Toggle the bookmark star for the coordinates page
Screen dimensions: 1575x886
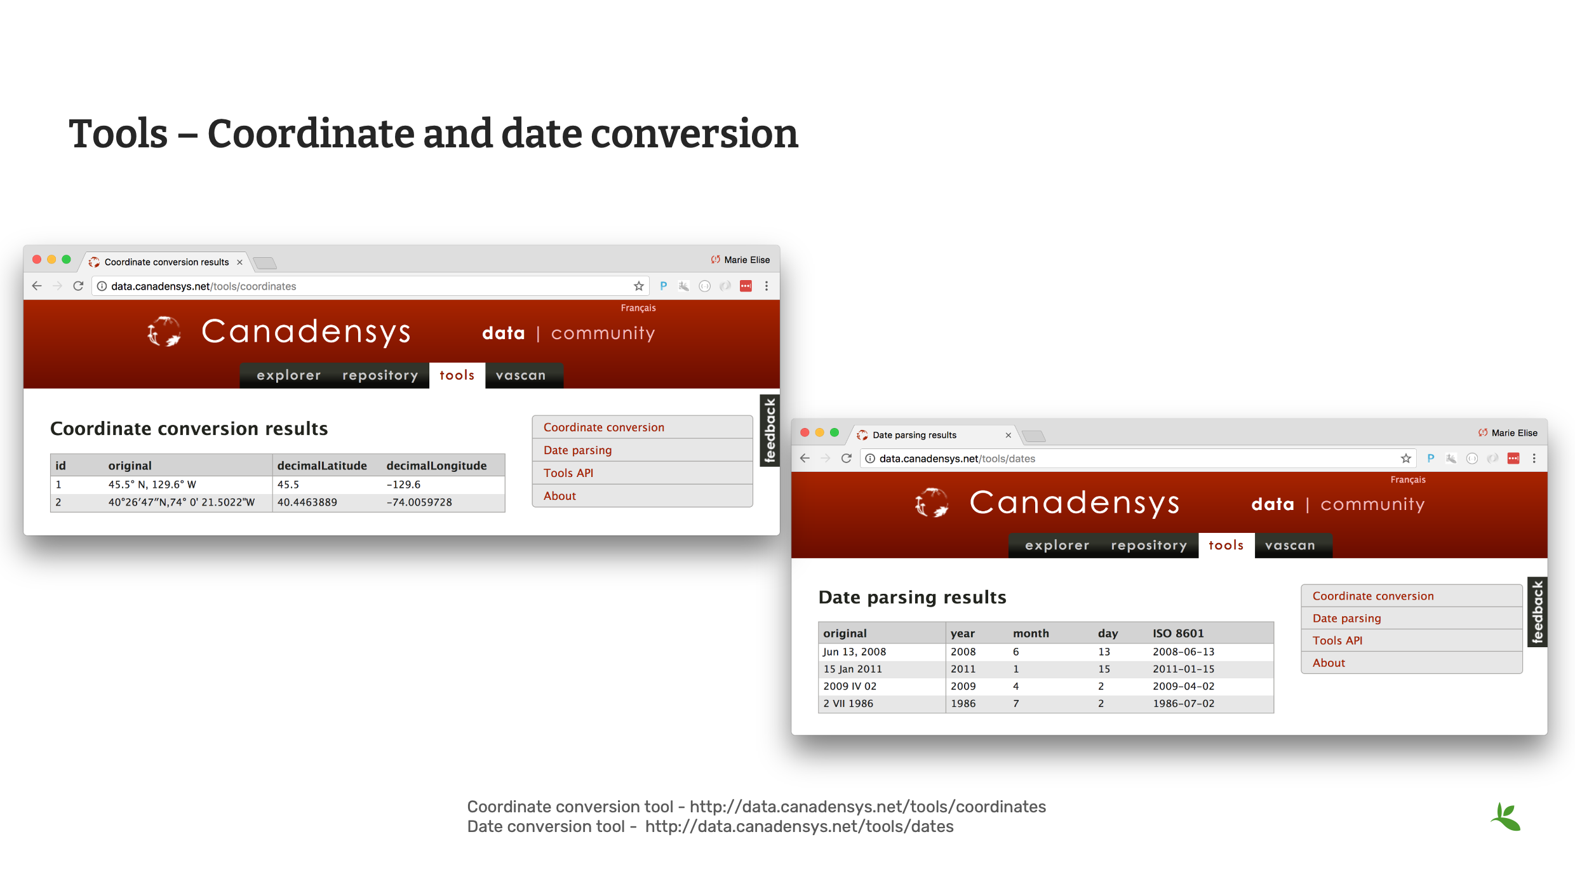pyautogui.click(x=638, y=286)
